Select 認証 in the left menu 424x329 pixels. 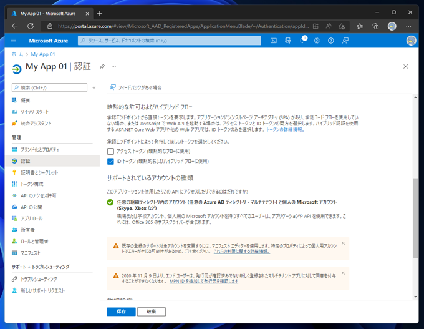52,161
